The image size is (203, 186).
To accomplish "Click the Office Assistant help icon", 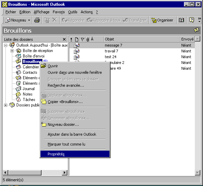I will point(191,20).
